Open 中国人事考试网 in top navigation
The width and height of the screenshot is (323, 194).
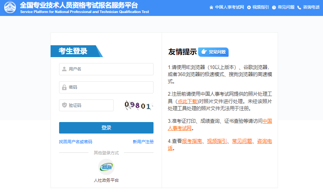[x=229, y=7]
